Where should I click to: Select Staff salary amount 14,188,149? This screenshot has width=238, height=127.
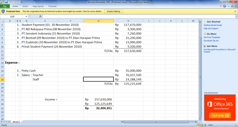point(128,79)
